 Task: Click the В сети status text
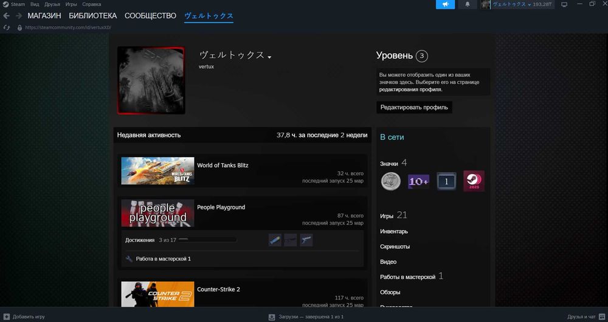click(x=392, y=137)
